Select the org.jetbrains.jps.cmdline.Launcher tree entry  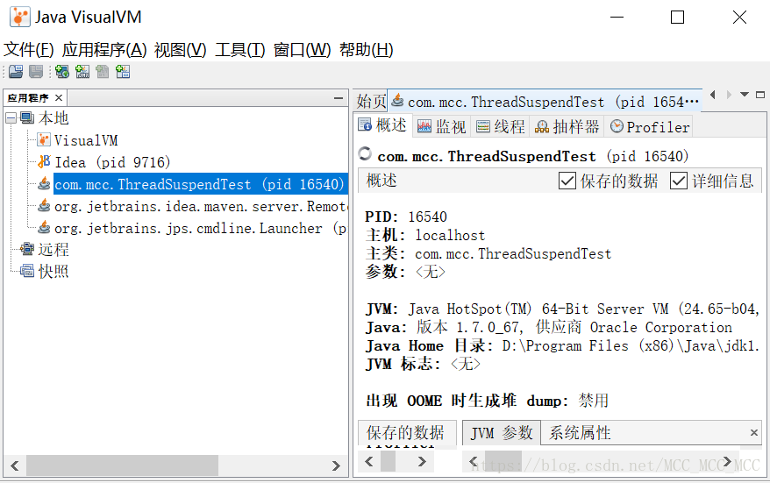coord(200,228)
